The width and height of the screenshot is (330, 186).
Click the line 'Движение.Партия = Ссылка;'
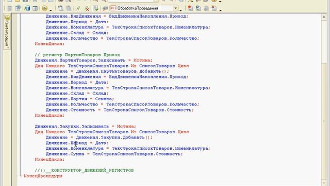[x=80, y=99]
